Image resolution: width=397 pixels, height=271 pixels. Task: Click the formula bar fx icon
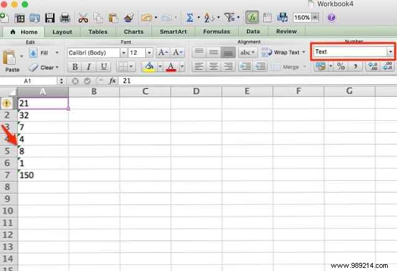(x=112, y=81)
